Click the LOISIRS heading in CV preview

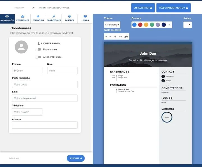tap(167, 98)
